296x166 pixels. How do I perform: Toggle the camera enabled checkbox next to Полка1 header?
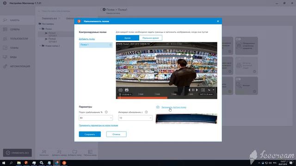103,9
